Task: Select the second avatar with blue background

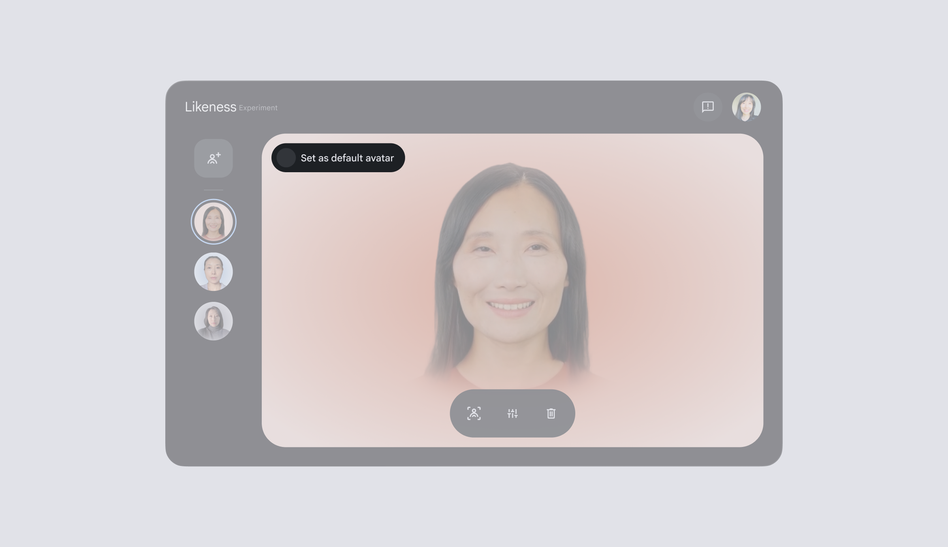Action: (214, 271)
